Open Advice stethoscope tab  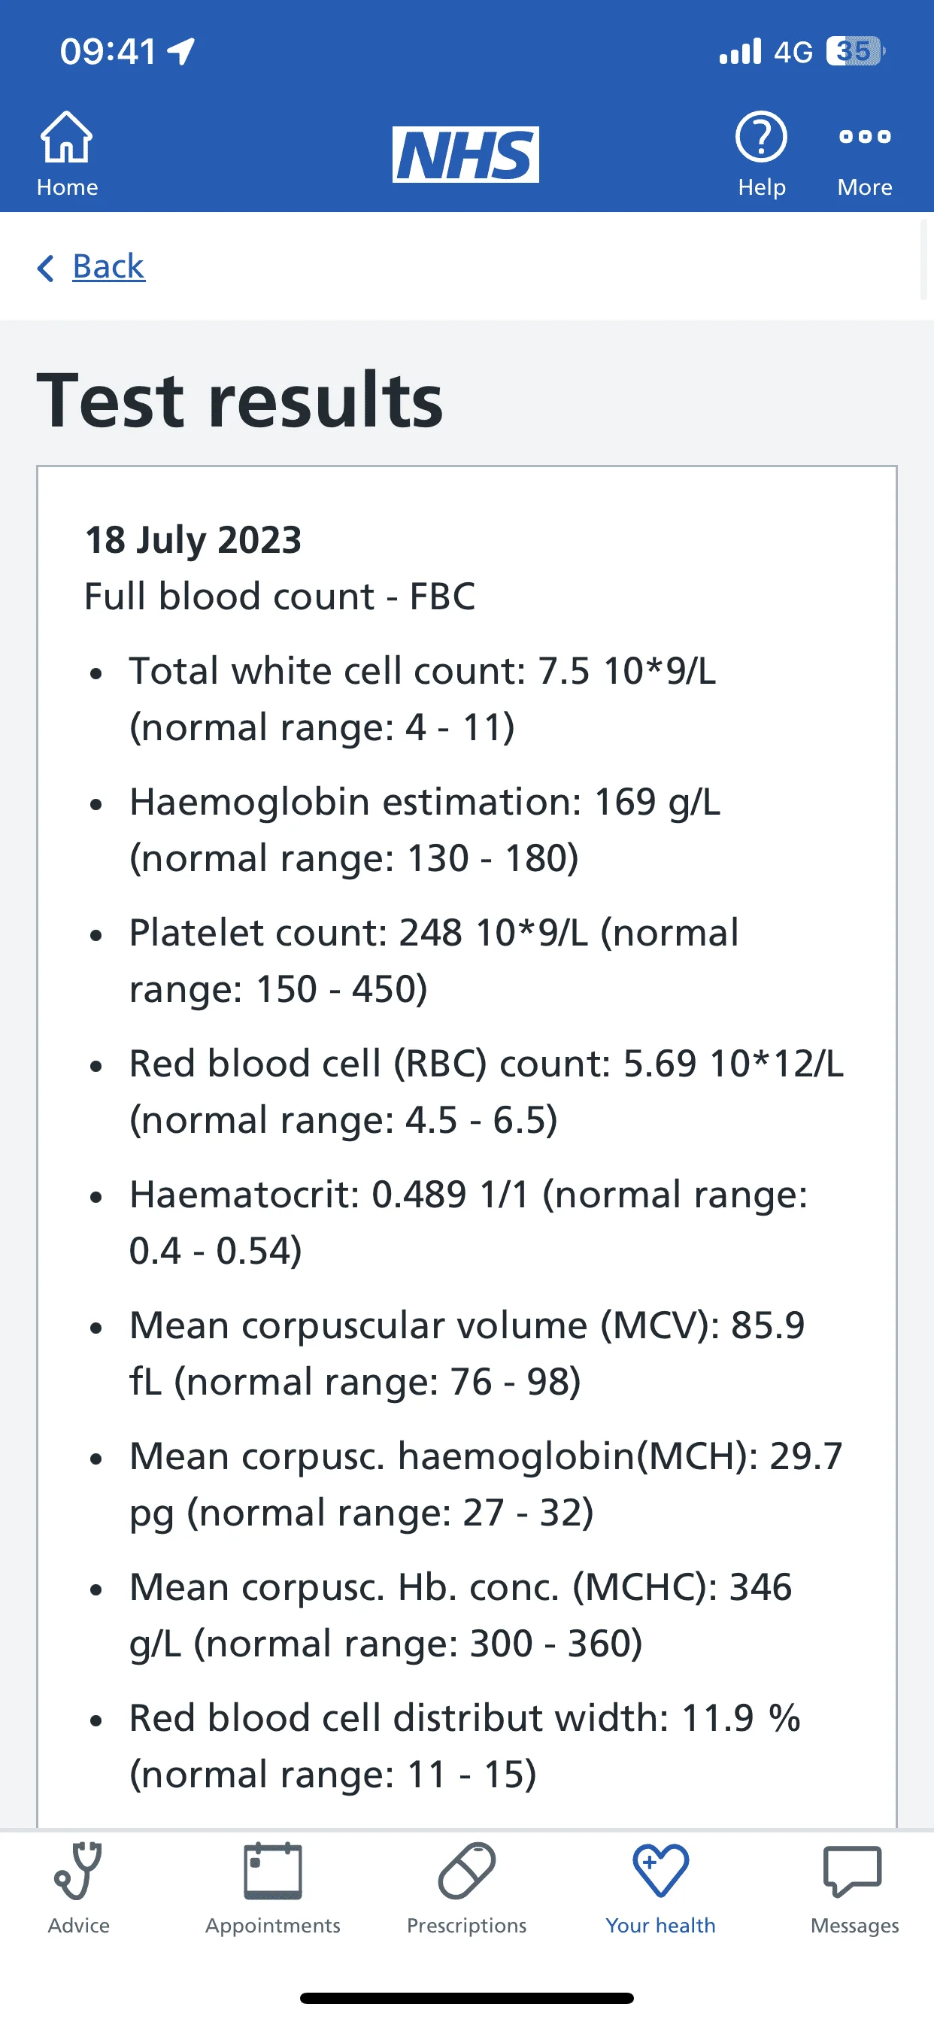[x=78, y=1872]
